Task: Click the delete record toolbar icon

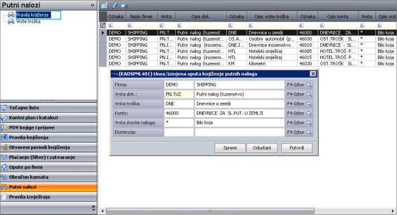Action: pyautogui.click(x=125, y=6)
